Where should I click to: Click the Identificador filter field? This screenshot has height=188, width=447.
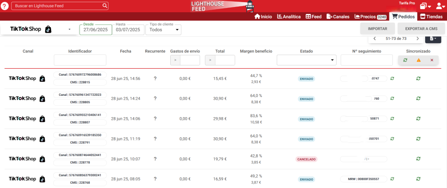(x=80, y=60)
